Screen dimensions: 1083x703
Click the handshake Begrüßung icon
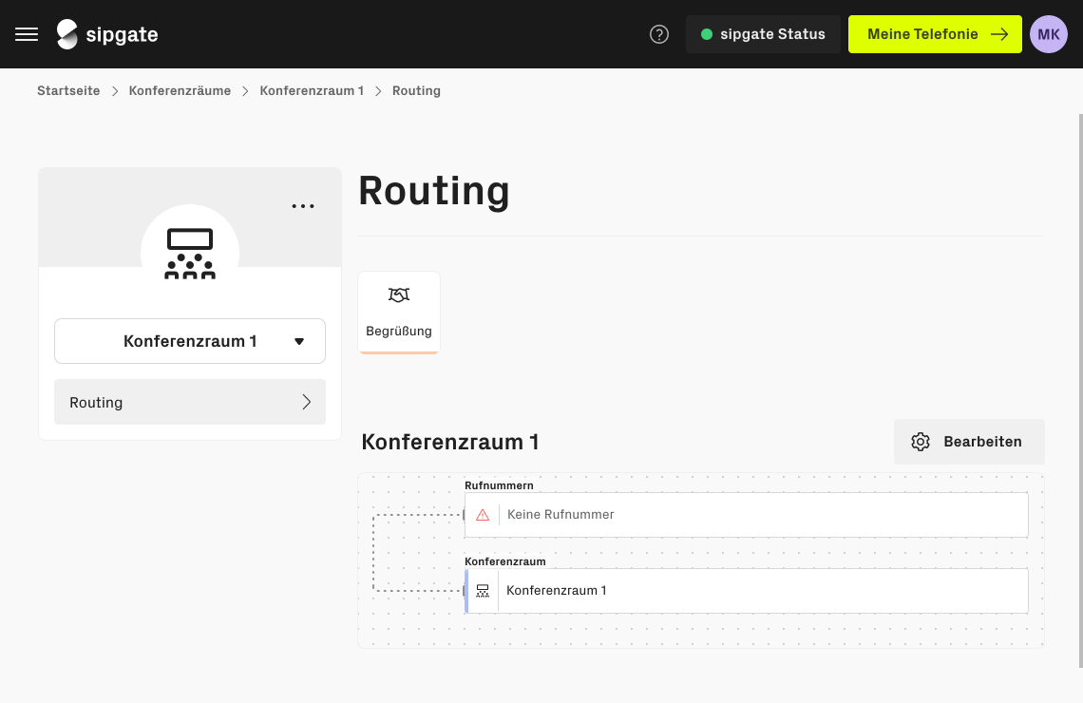(x=399, y=295)
